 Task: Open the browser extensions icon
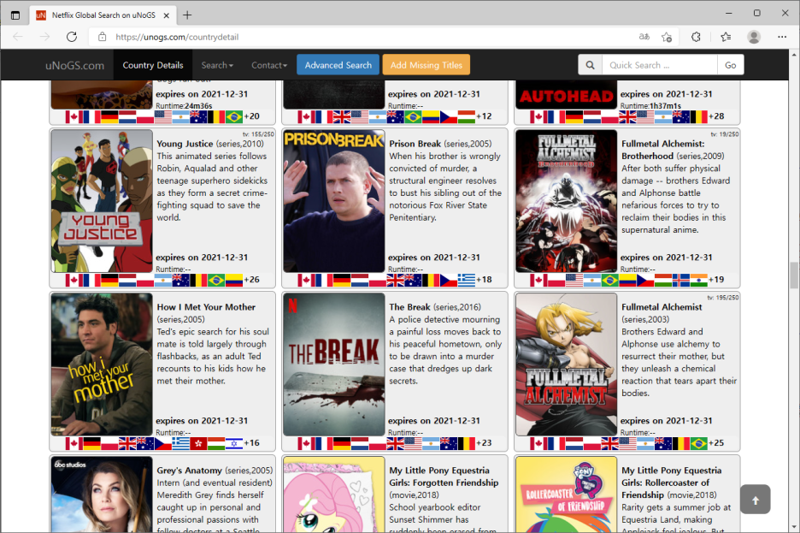point(696,37)
